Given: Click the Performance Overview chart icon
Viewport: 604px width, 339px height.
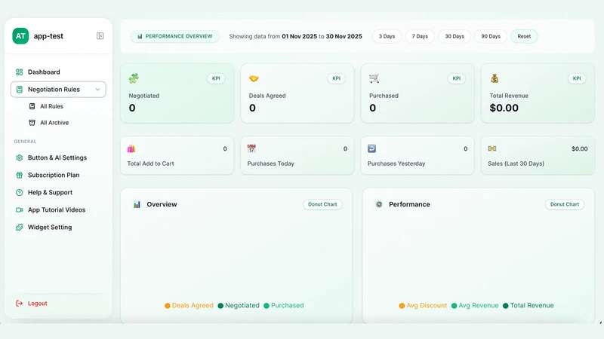Looking at the screenshot, I should click(140, 36).
